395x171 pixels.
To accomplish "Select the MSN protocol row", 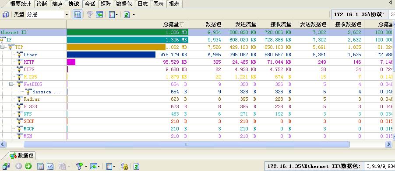I will [197, 136].
